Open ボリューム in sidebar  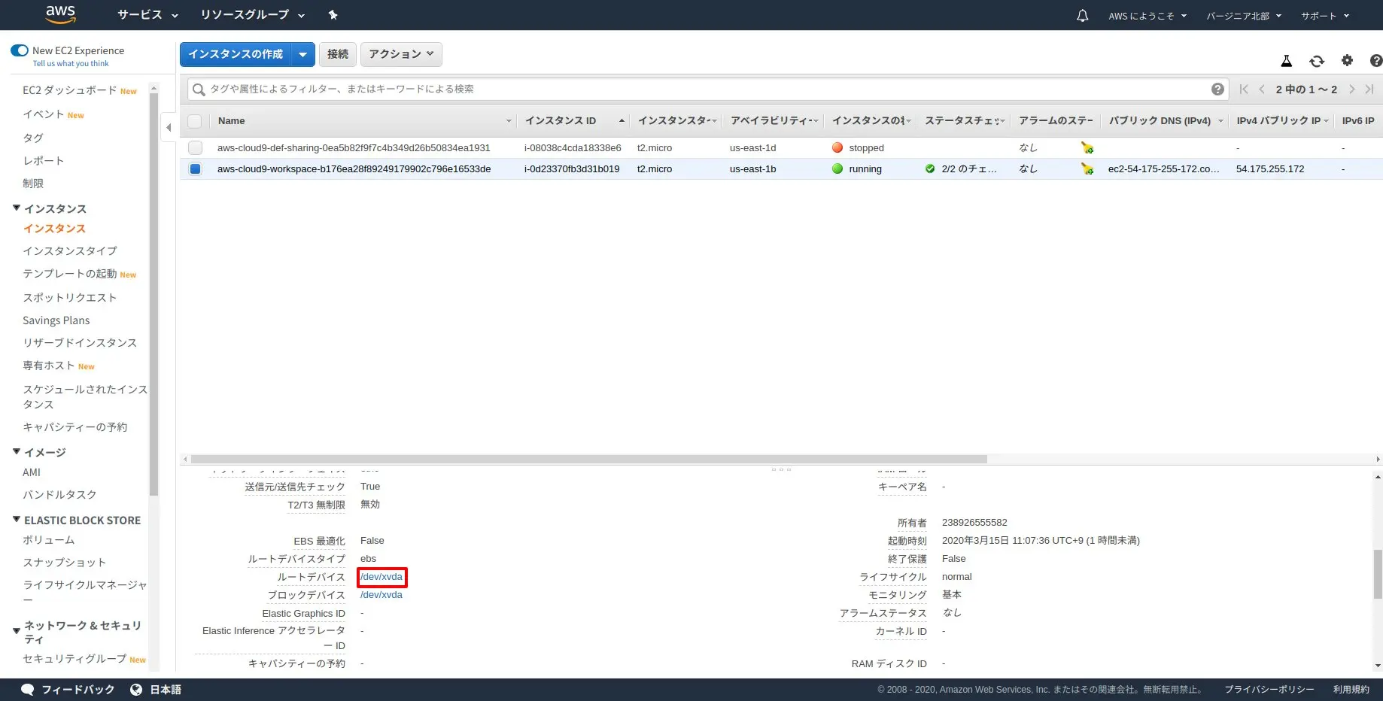click(x=49, y=540)
